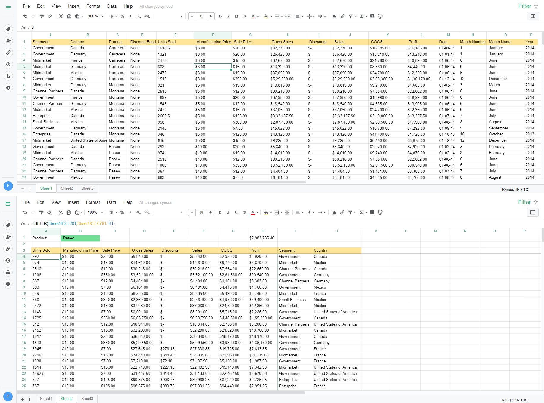This screenshot has width=544, height=403.
Task: Click the add comment icon in the top window
Action: [x=372, y=16]
